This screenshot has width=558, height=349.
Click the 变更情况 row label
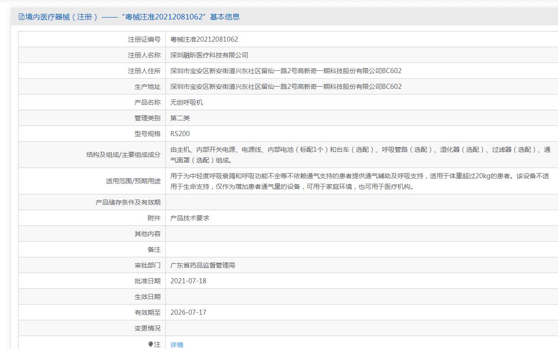[x=147, y=328]
